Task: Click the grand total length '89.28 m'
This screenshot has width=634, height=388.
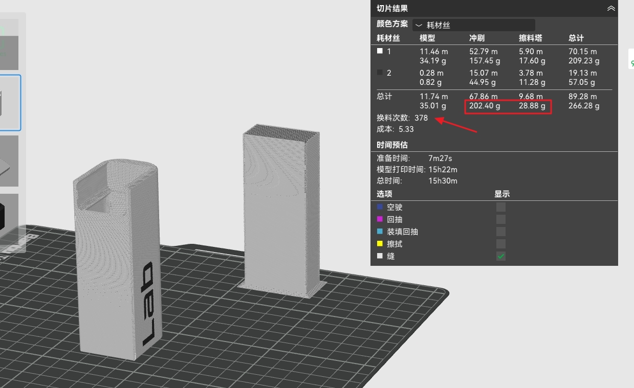Action: [583, 97]
